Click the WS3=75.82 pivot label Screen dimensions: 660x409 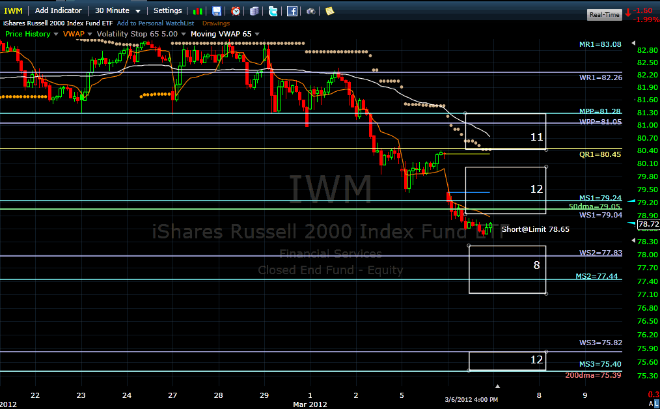(601, 343)
